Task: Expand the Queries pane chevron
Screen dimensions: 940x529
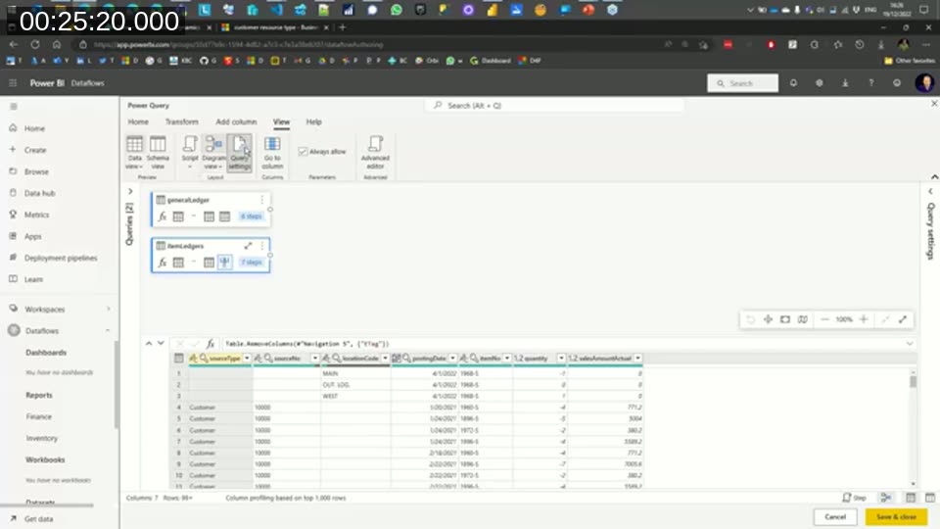Action: tap(130, 191)
